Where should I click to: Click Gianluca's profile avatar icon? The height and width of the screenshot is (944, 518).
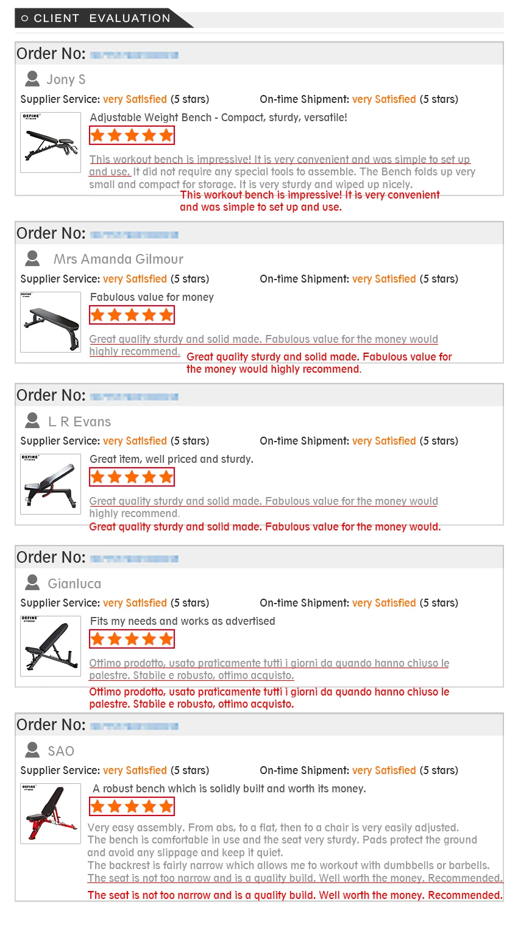[32, 583]
